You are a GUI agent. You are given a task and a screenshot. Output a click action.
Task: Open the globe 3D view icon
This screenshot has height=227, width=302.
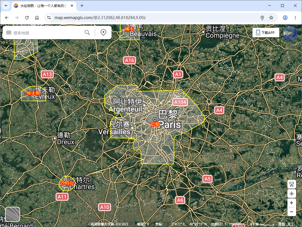290,33
